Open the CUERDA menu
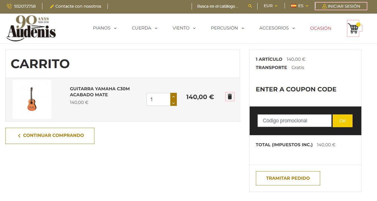This screenshot has width=377, height=201. pos(141,28)
